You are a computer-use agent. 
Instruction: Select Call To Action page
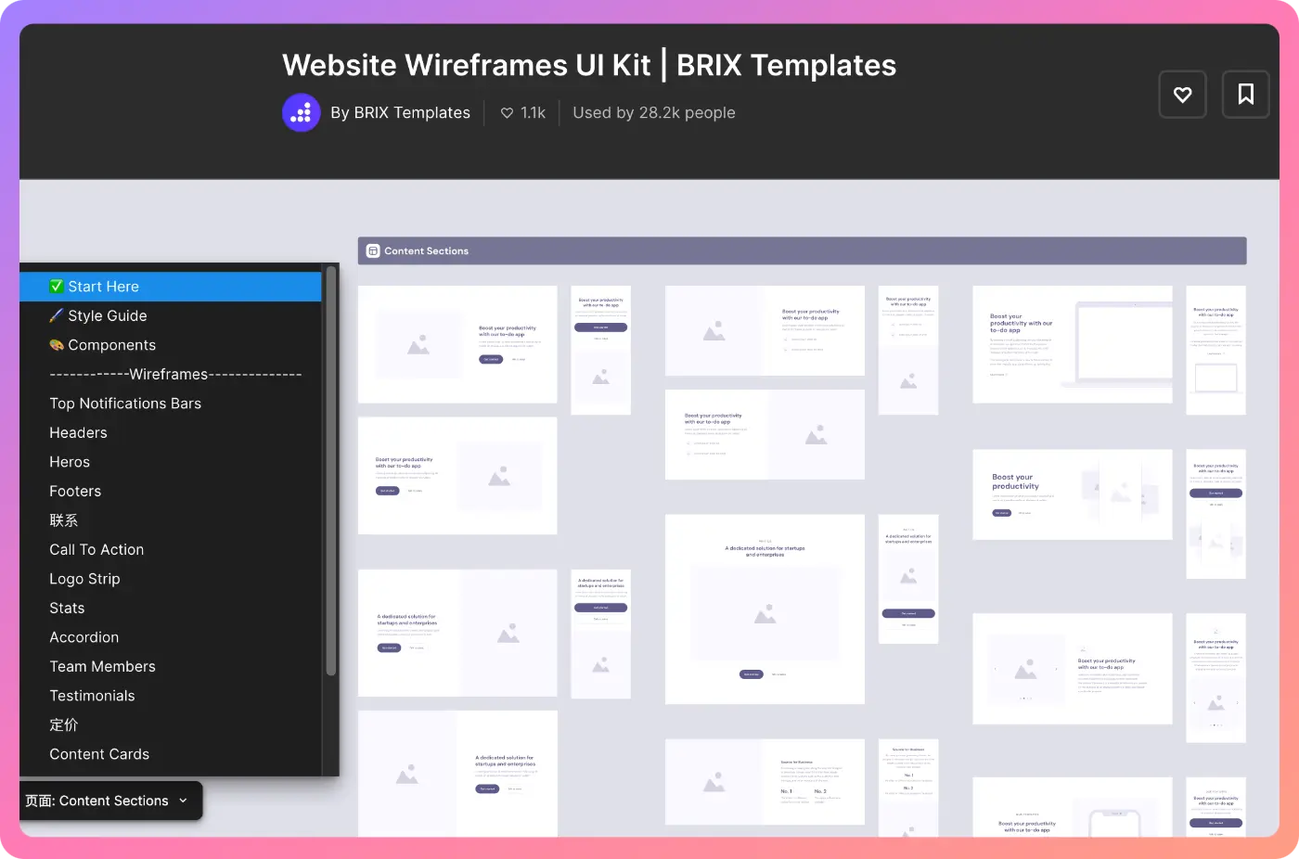[96, 550]
